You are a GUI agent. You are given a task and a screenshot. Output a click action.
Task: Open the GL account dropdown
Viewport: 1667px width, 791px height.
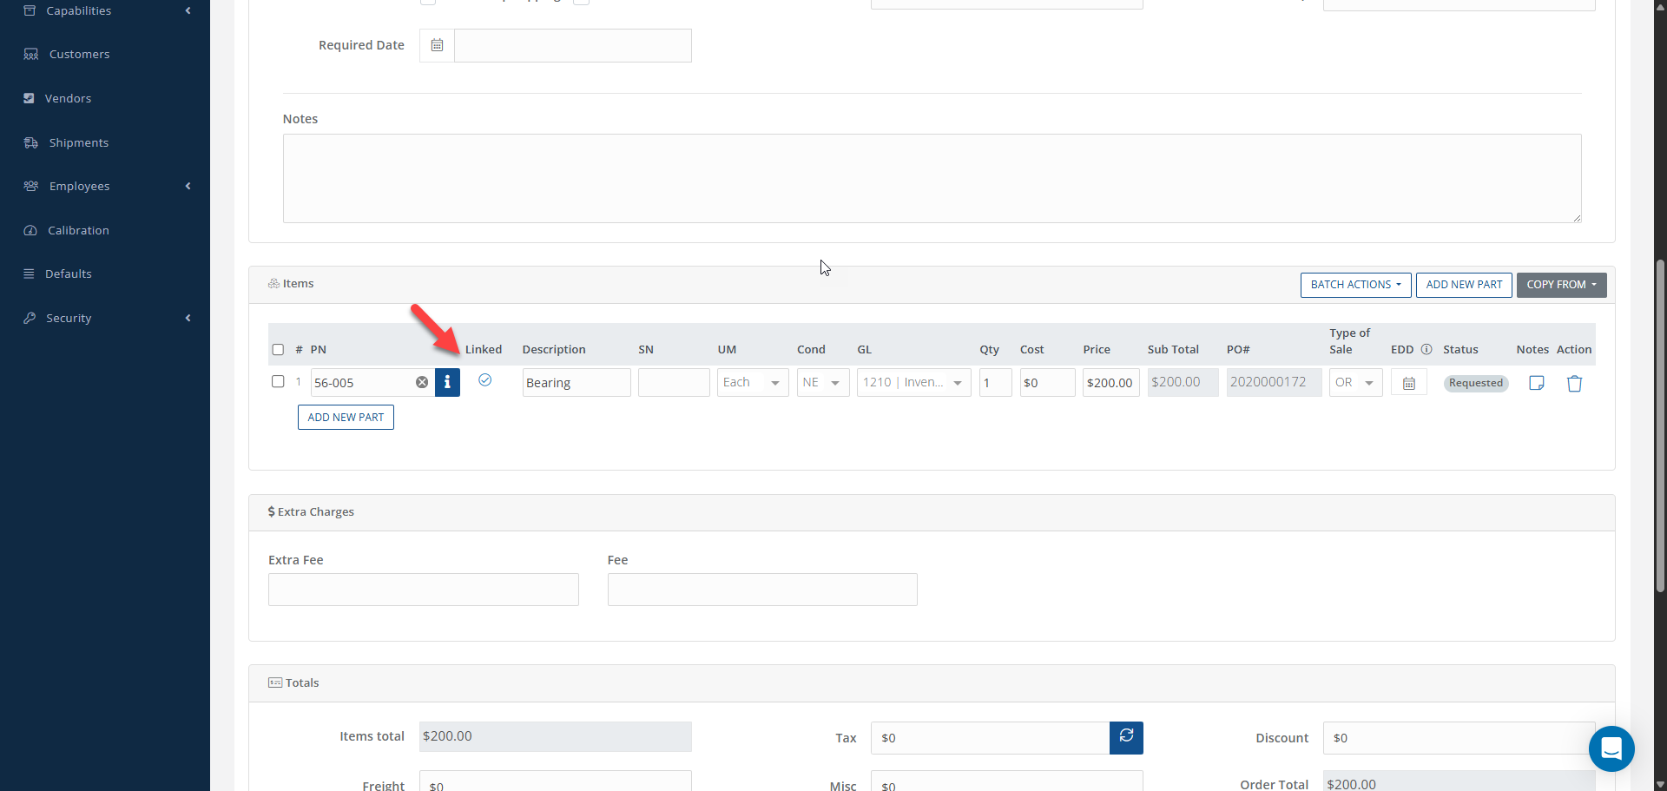pos(913,383)
